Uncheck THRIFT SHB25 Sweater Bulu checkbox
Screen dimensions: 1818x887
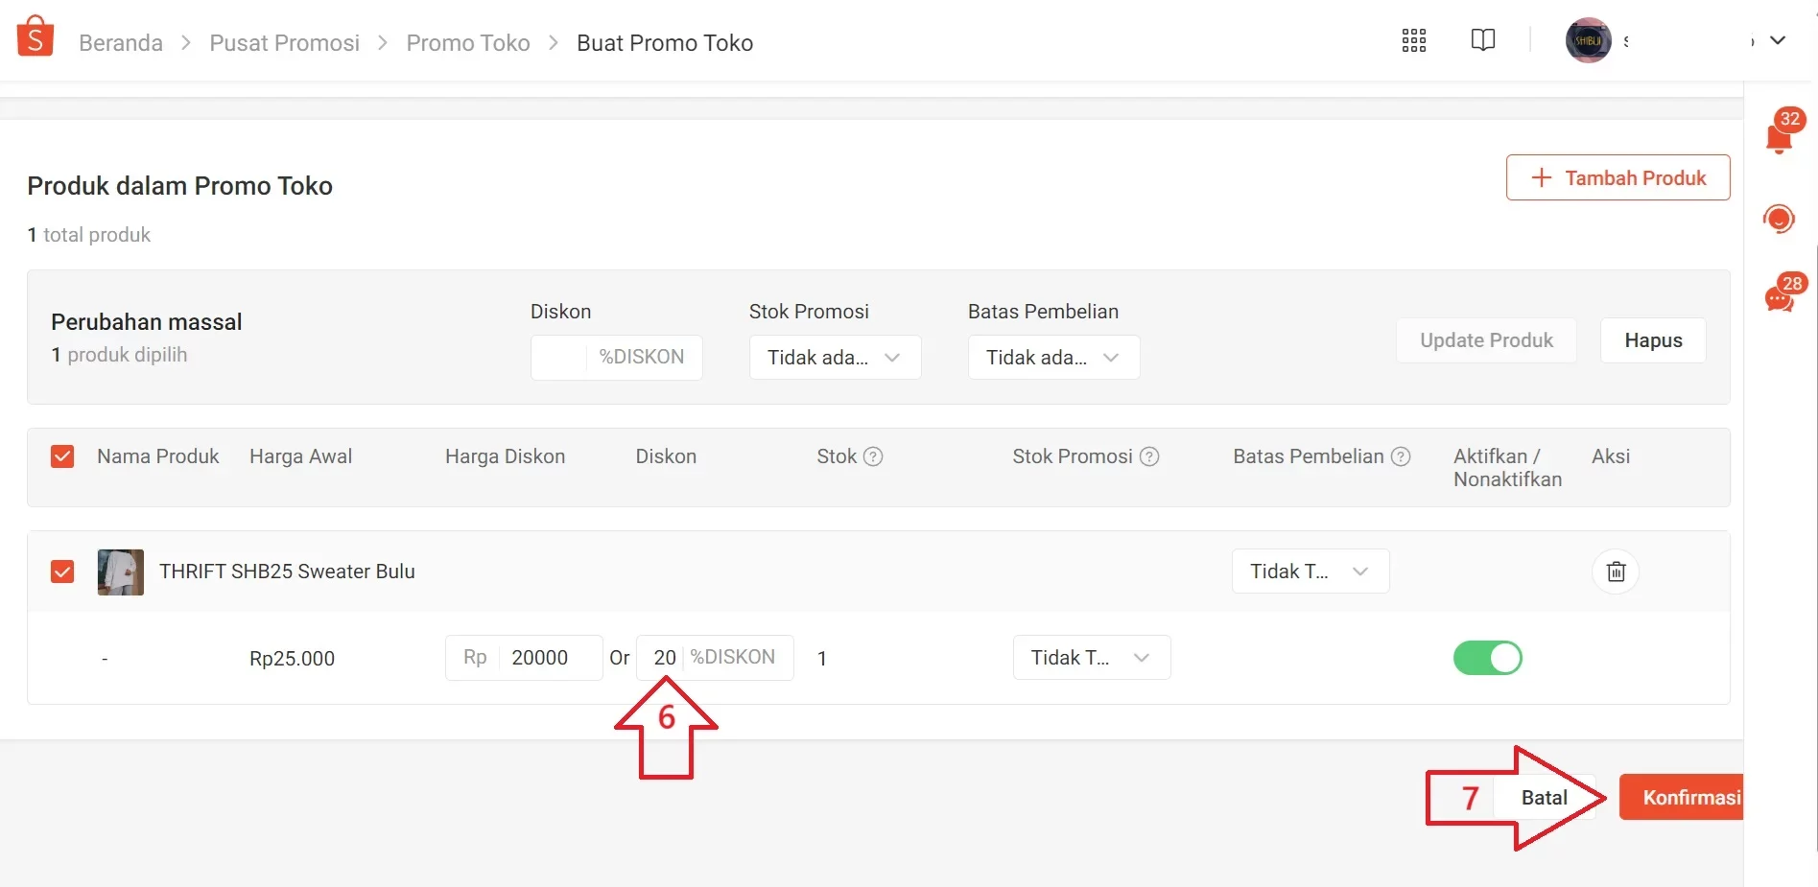tap(62, 572)
